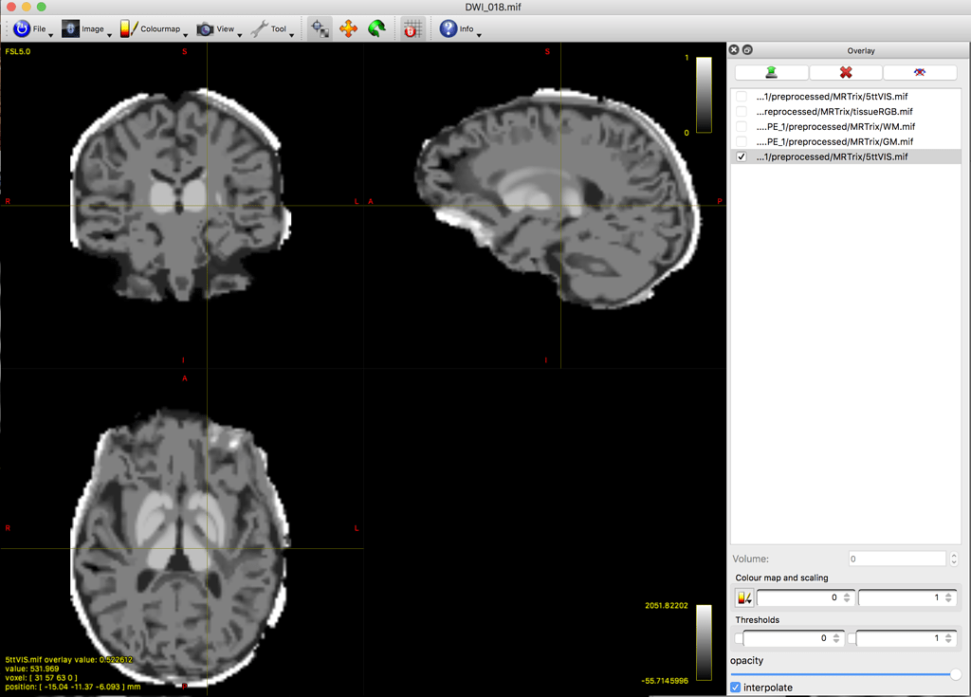This screenshot has height=697, width=971.
Task: Select the pan mode icon (orange arrows)
Action: [x=348, y=29]
